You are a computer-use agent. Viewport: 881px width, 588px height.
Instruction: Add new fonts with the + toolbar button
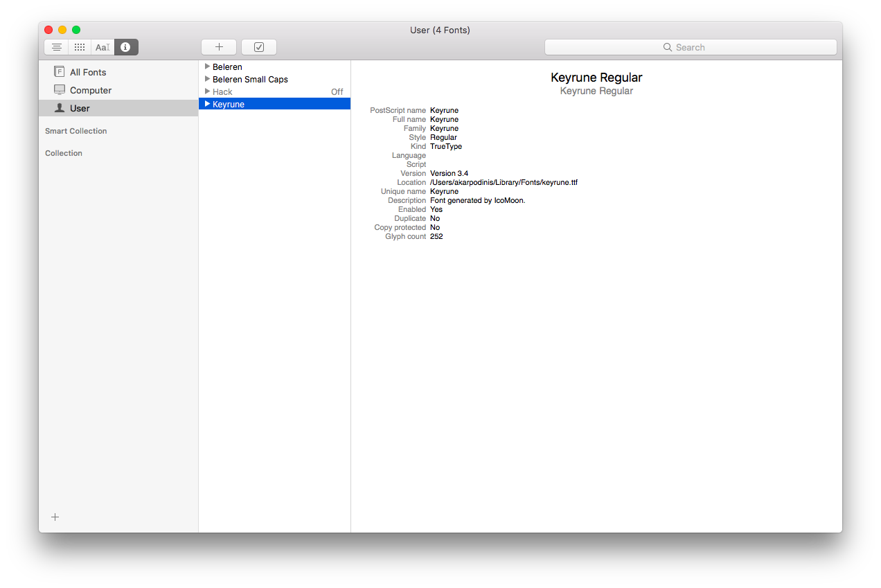point(218,47)
